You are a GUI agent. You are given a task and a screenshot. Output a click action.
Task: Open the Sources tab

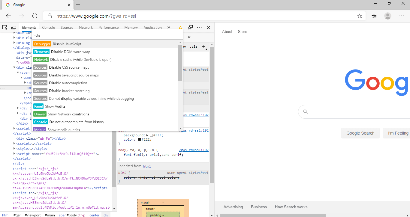click(67, 28)
